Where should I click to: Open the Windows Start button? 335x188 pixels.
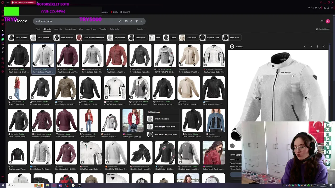pos(3,185)
